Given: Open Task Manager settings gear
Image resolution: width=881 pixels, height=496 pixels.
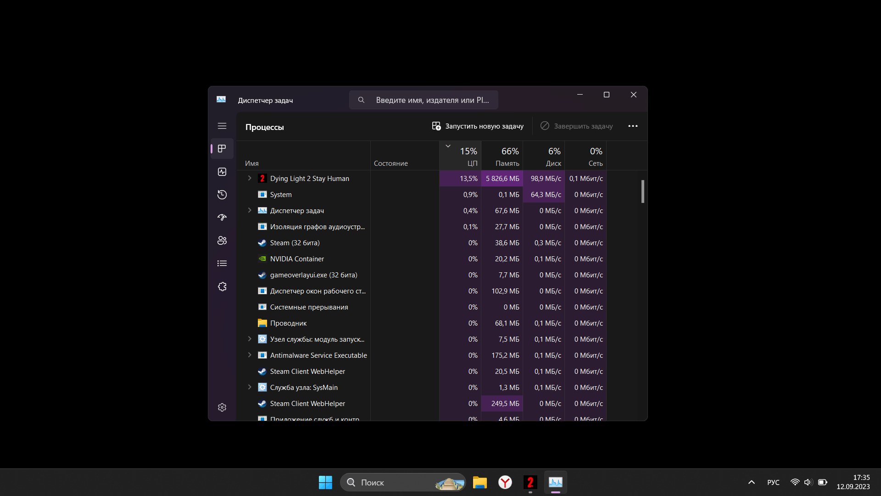Looking at the screenshot, I should [222, 407].
